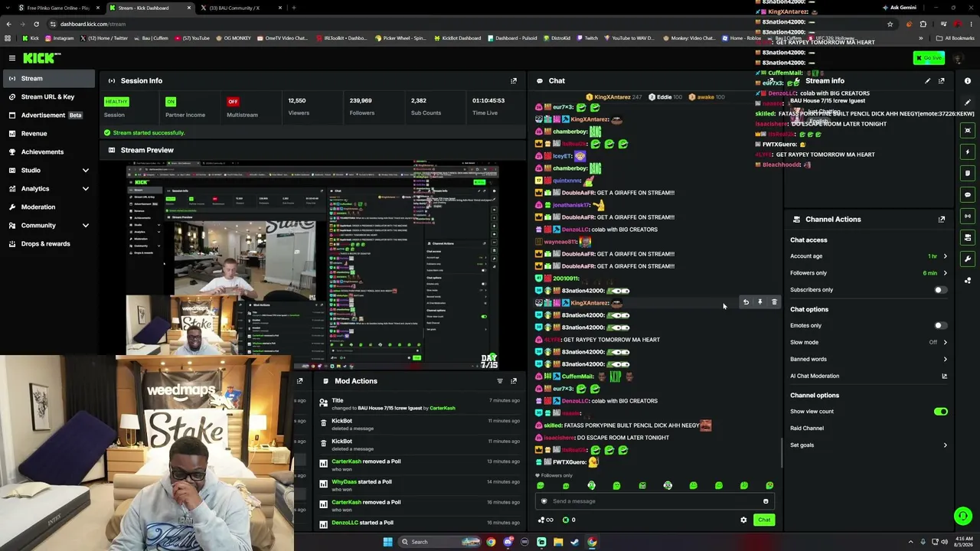Viewport: 980px width, 551px height.
Task: Edit Stream info with the pencil icon
Action: pos(927,80)
